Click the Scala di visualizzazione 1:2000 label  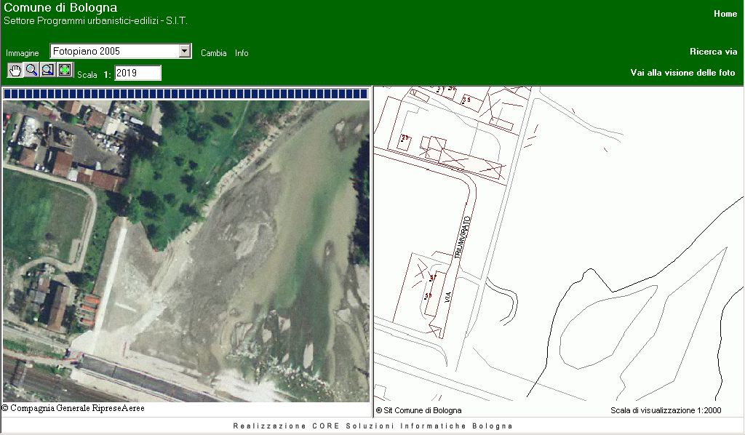(666, 410)
